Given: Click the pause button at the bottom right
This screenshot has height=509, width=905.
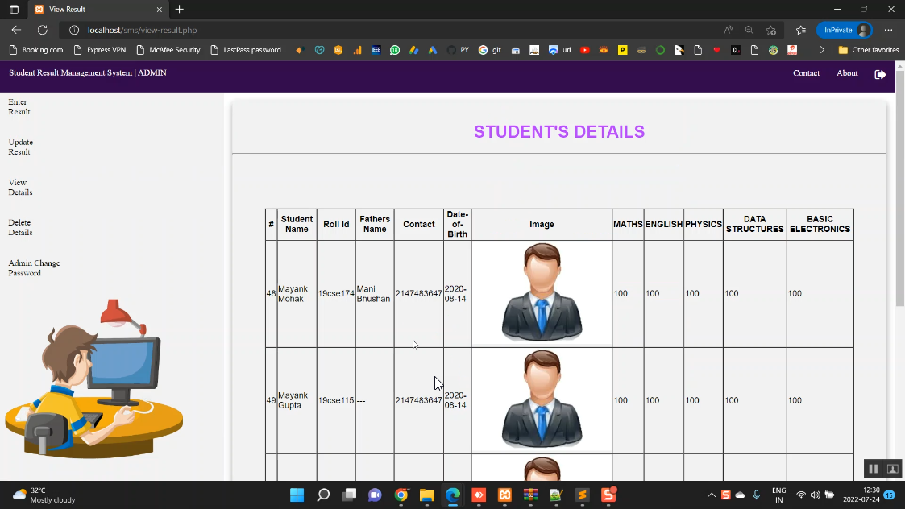Looking at the screenshot, I should click(873, 469).
